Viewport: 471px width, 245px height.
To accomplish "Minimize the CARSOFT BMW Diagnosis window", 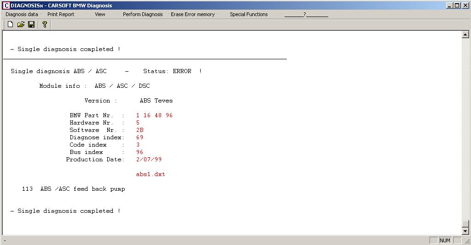I will click(x=450, y=6).
